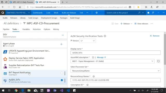Image resolution: width=166 pixels, height=93 pixels.
Task: Click the Save button
Action: tap(115, 24)
